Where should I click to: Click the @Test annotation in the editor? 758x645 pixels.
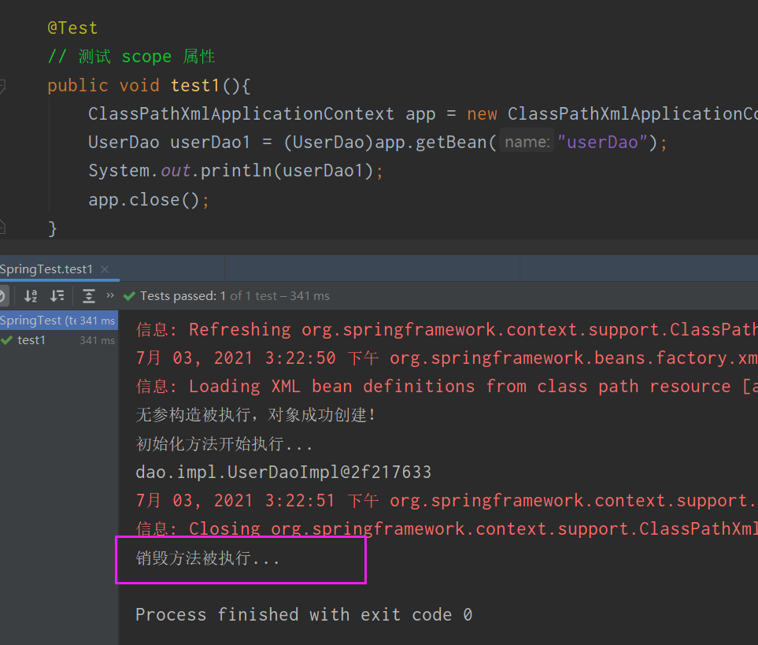[72, 28]
